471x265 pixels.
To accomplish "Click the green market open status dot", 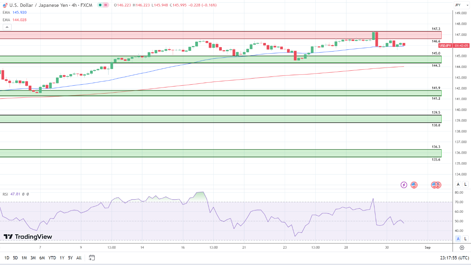I will click(100, 5).
